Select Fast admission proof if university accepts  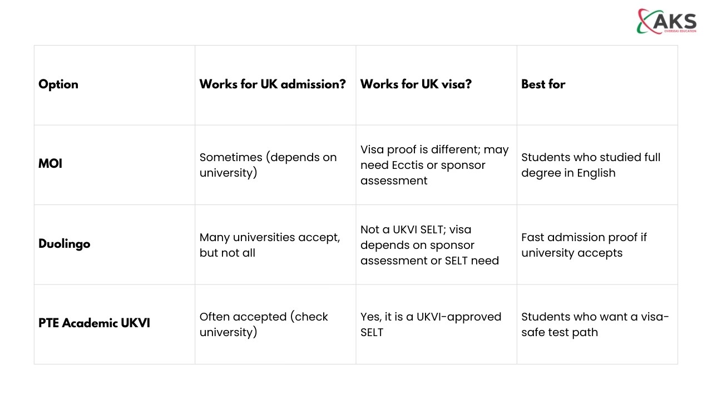584,245
